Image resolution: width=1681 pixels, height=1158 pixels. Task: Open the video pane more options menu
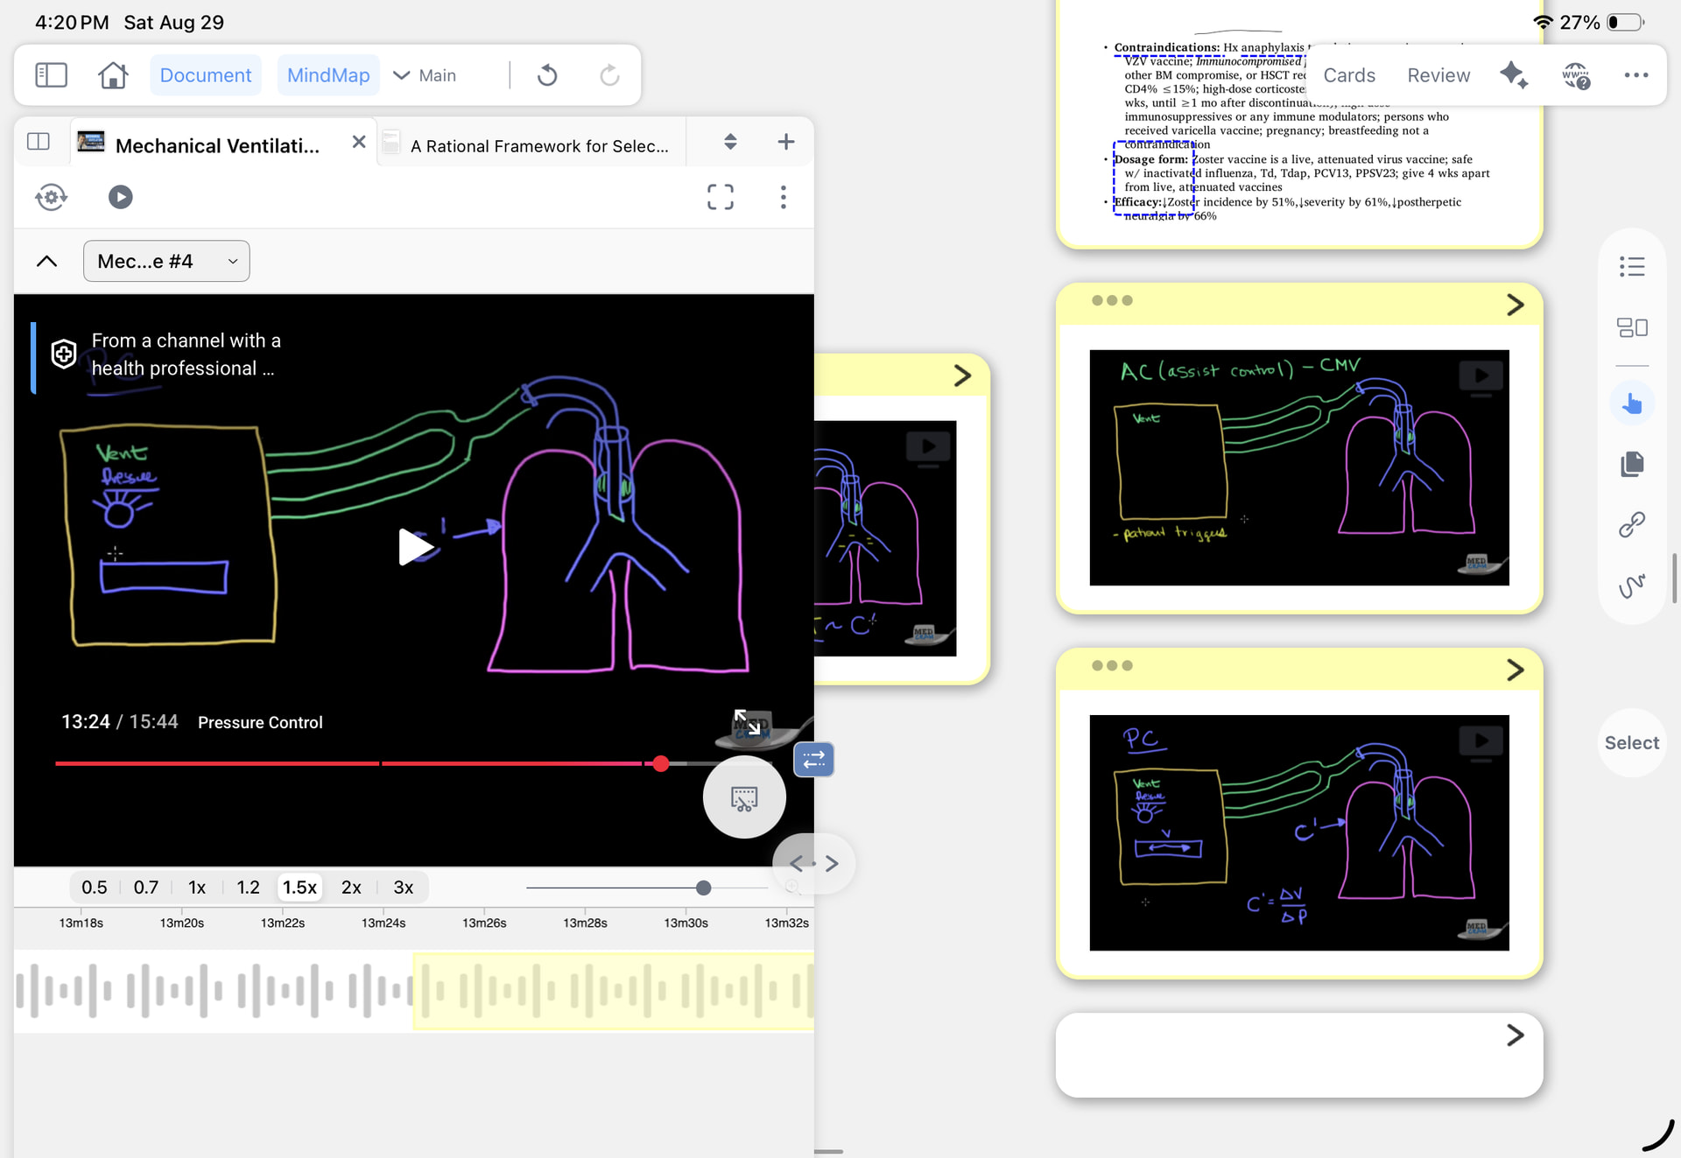[x=784, y=197]
